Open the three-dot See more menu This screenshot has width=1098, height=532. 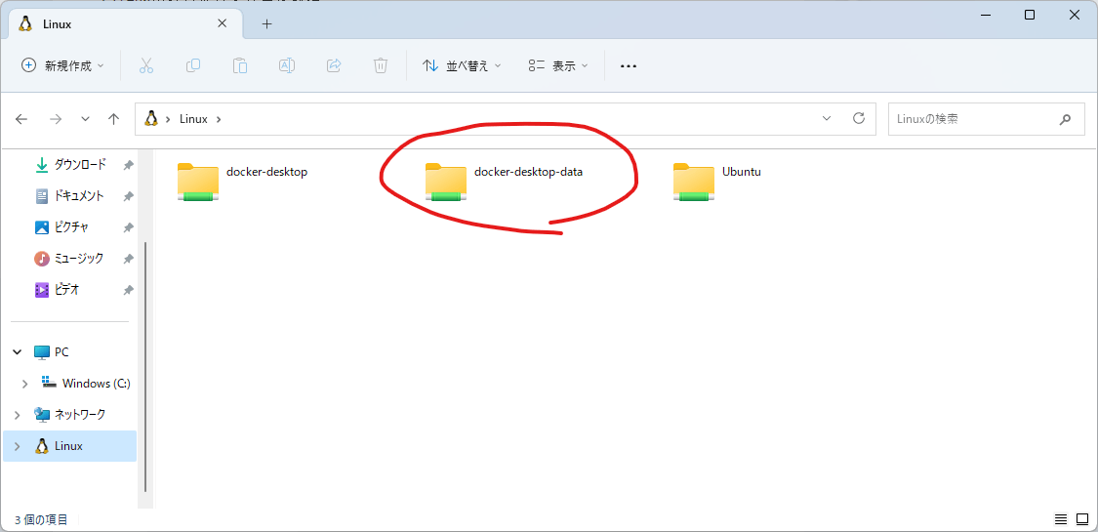[x=629, y=65]
